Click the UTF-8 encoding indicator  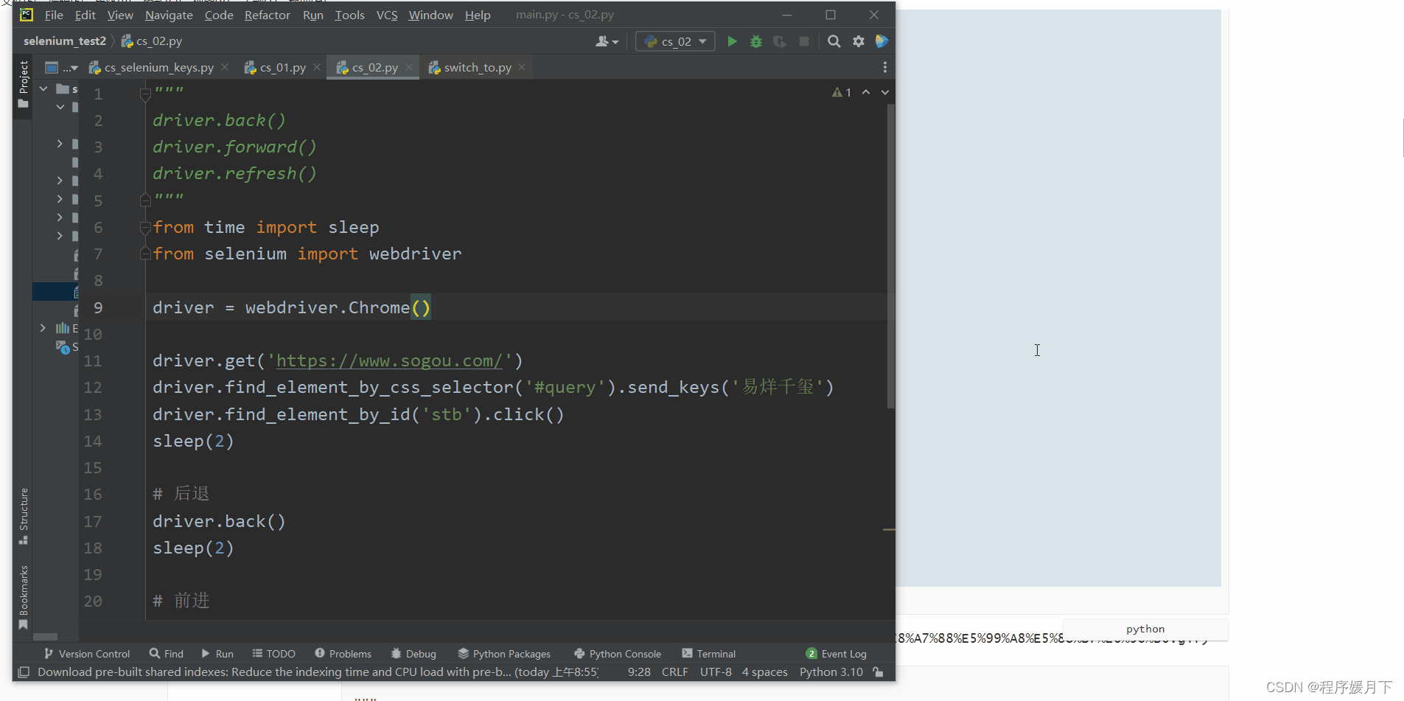(716, 672)
